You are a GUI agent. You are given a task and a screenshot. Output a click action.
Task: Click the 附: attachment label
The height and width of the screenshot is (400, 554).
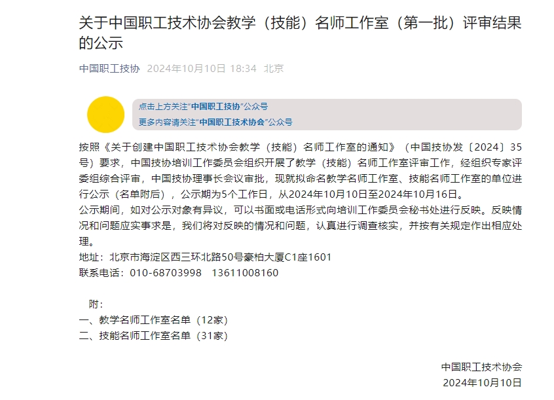click(96, 304)
